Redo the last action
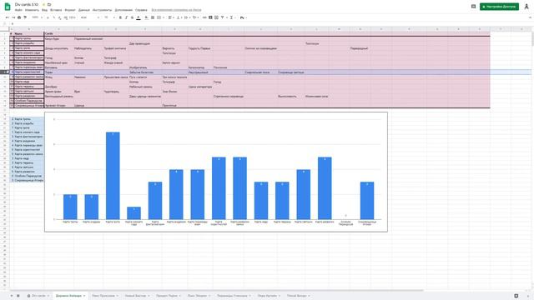The height and width of the screenshot is (300, 534). tap(13, 17)
